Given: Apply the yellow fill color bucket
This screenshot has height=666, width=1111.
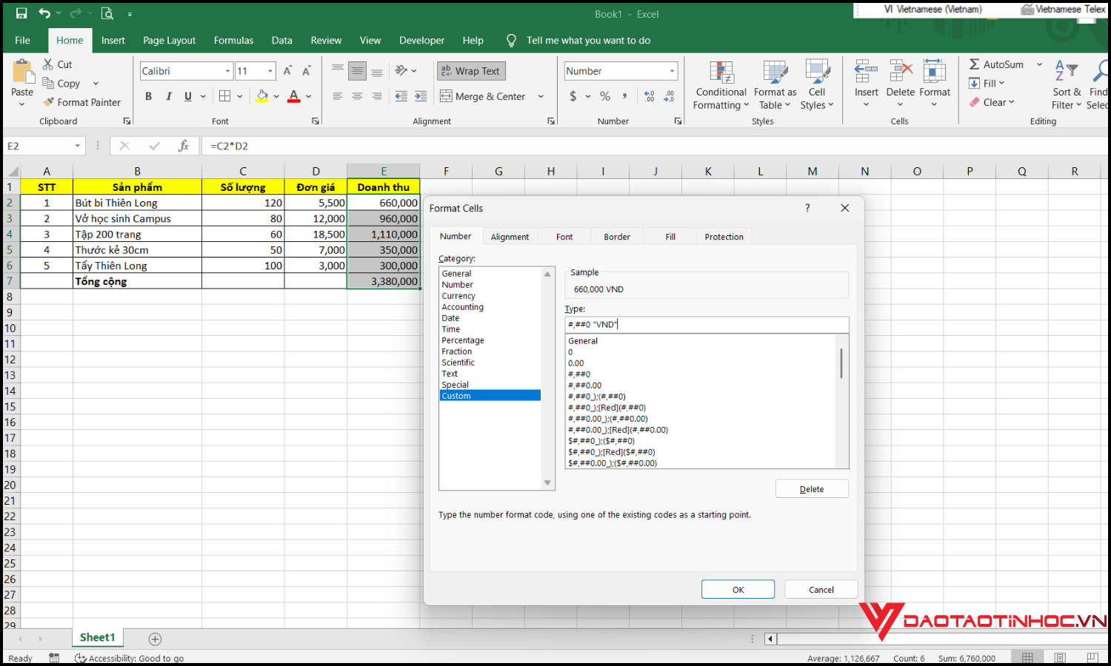Looking at the screenshot, I should [261, 96].
